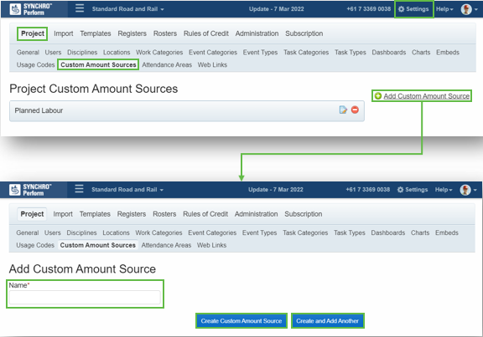This screenshot has height=337, width=483.
Task: Click the red delete icon for Planned Labour
Action: pyautogui.click(x=355, y=110)
